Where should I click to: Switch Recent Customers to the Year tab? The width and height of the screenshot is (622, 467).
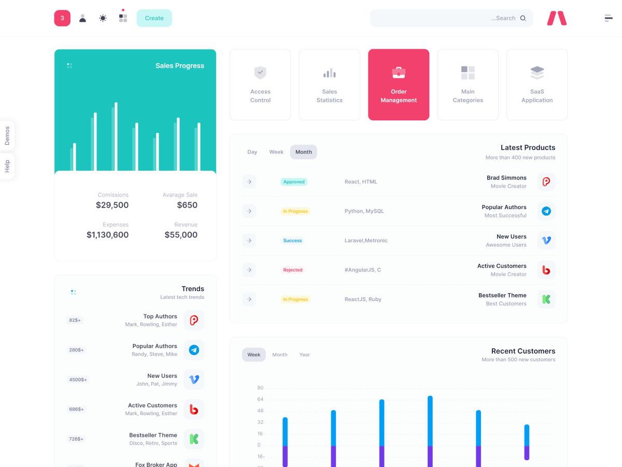click(x=304, y=355)
